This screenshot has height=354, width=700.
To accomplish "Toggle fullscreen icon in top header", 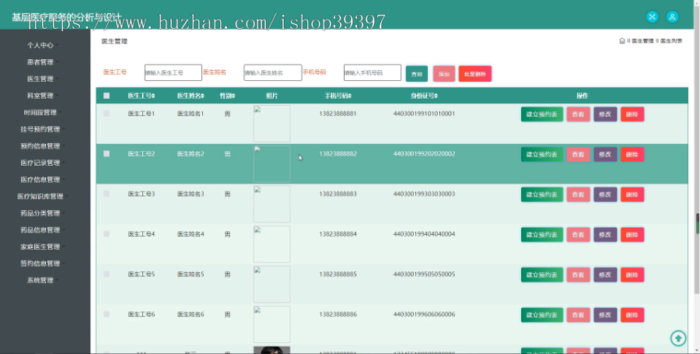I will 653,17.
